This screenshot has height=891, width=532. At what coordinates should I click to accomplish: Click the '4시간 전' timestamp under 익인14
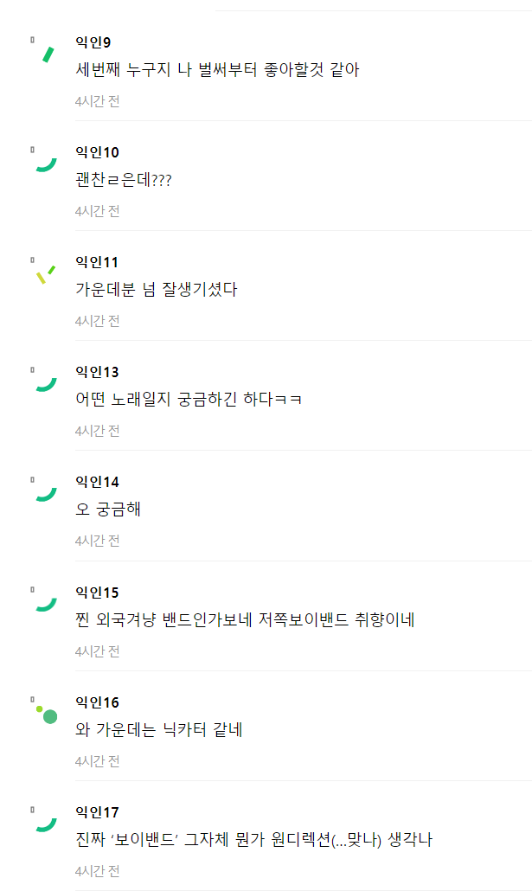pyautogui.click(x=97, y=541)
